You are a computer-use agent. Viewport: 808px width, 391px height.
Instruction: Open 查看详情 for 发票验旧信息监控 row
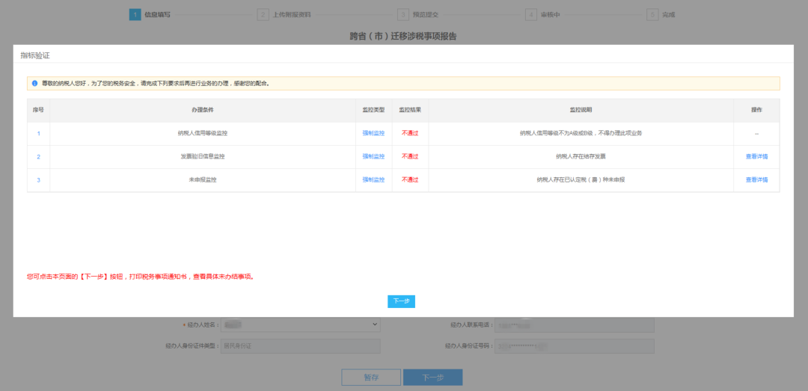(x=756, y=156)
